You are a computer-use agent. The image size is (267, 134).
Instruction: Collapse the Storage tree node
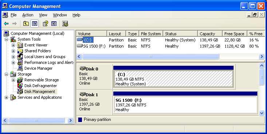click(6, 74)
